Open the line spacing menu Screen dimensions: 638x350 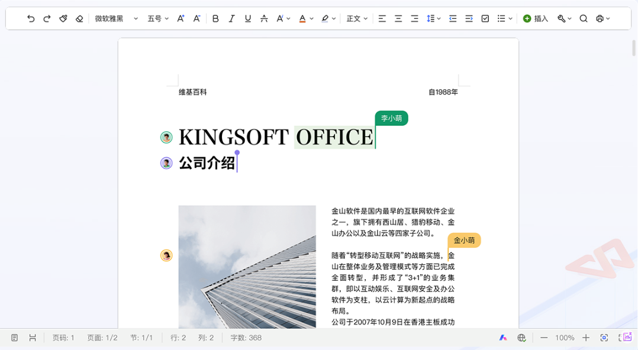(433, 19)
